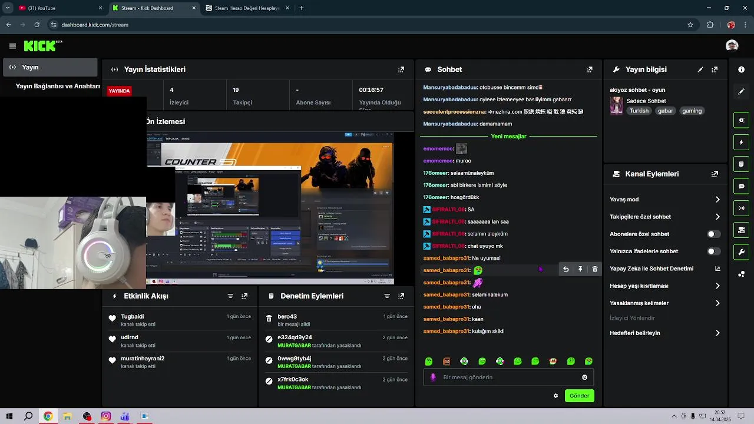Expand Yasaklanmış kelimeler settings

(x=664, y=303)
